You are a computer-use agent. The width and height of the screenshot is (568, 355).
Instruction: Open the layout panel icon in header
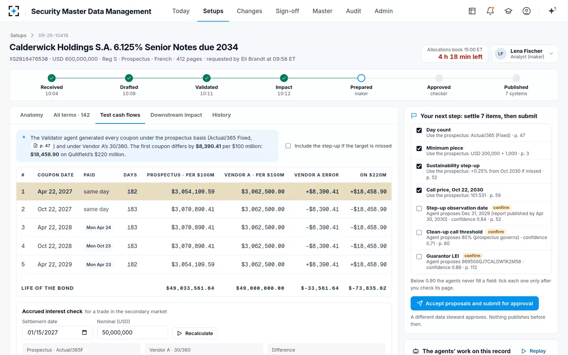point(472,11)
